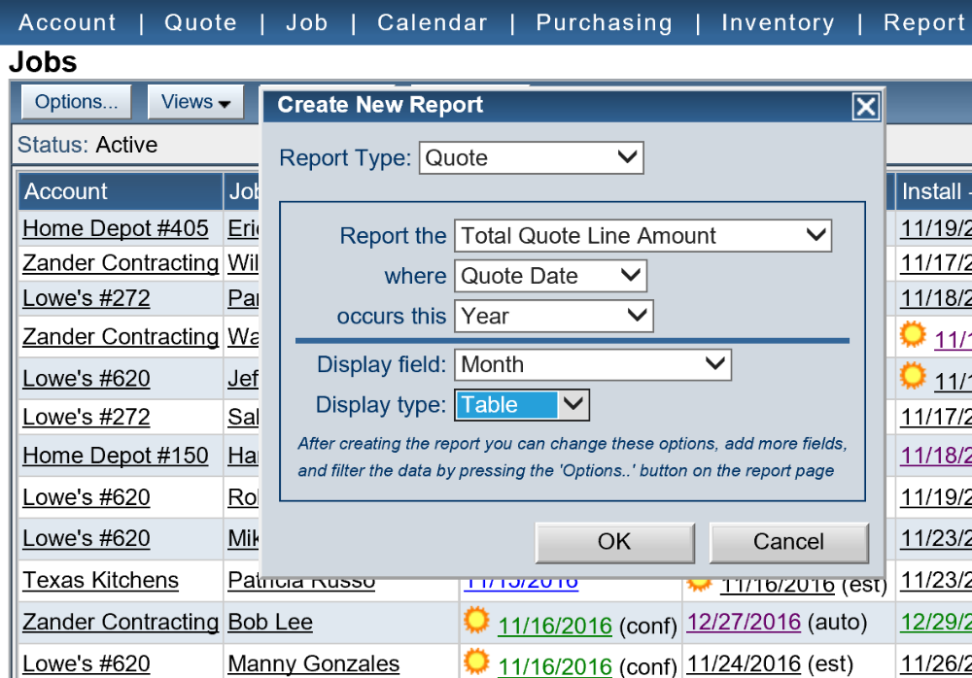Click the sun icon beside Bob Lee's 11/16/2016
This screenshot has width=972, height=678.
pos(476,621)
